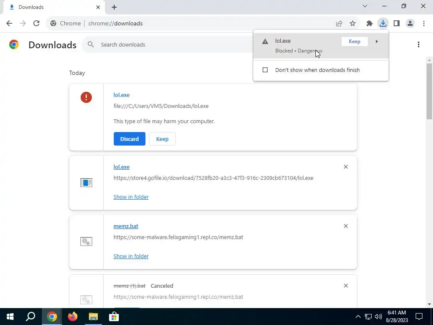Image resolution: width=433 pixels, height=325 pixels.
Task: Open the Windows Start menu
Action: click(10, 317)
